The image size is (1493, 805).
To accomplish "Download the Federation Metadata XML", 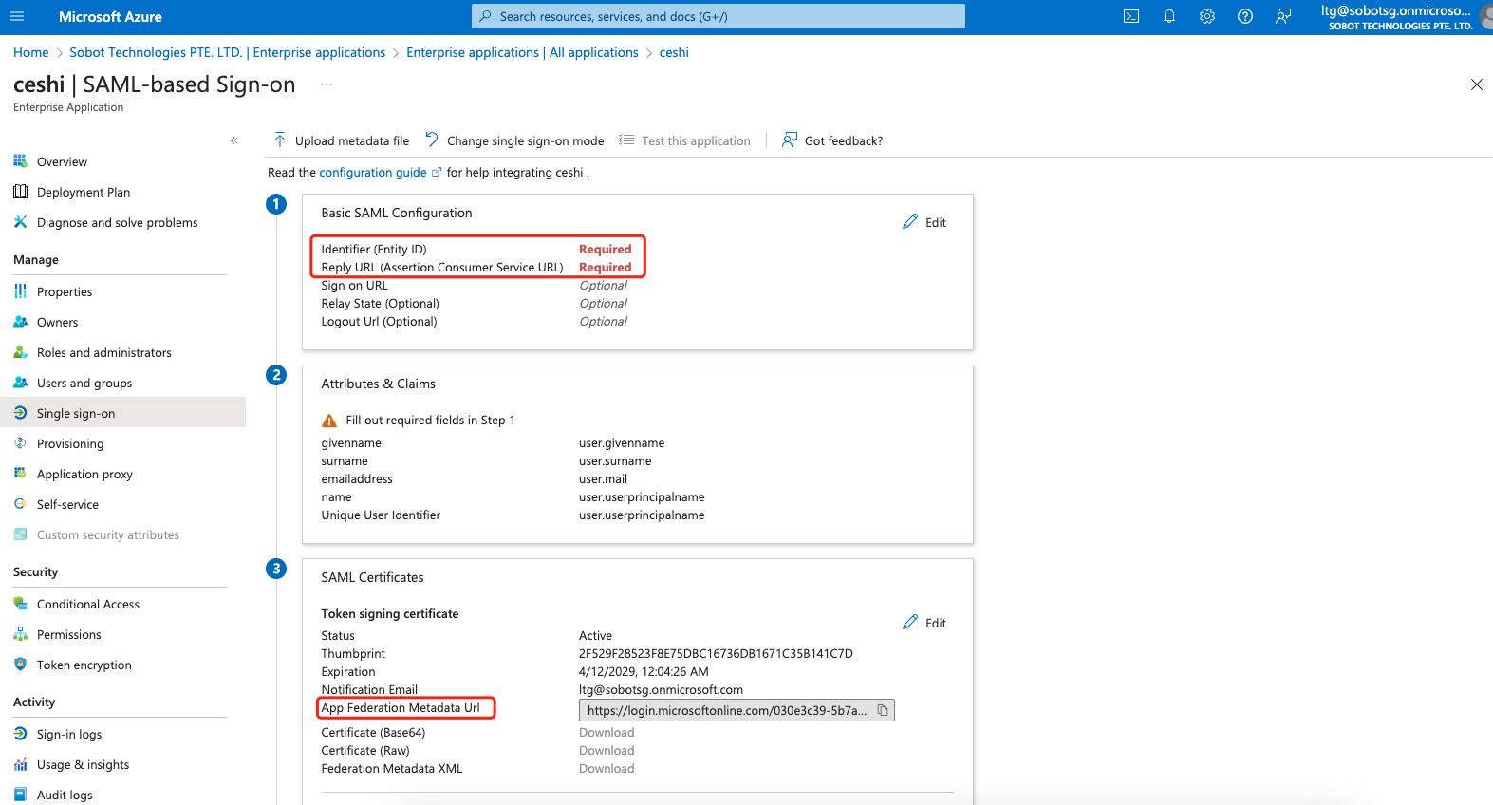I will [x=607, y=768].
